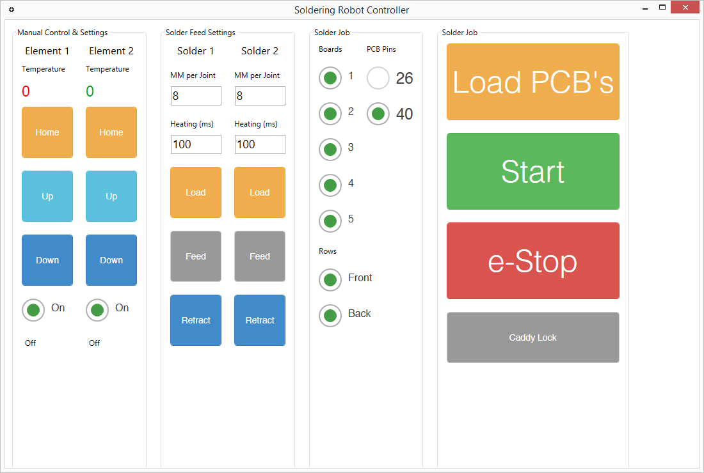This screenshot has width=704, height=473.
Task: Select board 5 radio button
Action: point(330,221)
